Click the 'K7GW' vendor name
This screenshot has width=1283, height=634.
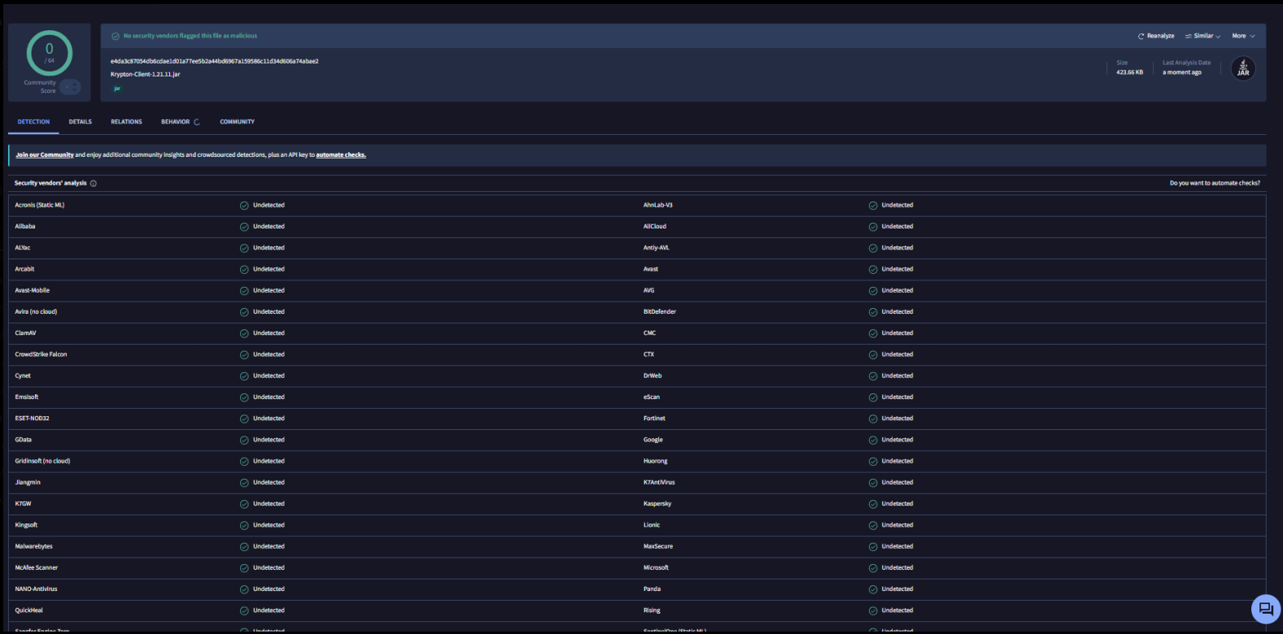[x=23, y=504]
